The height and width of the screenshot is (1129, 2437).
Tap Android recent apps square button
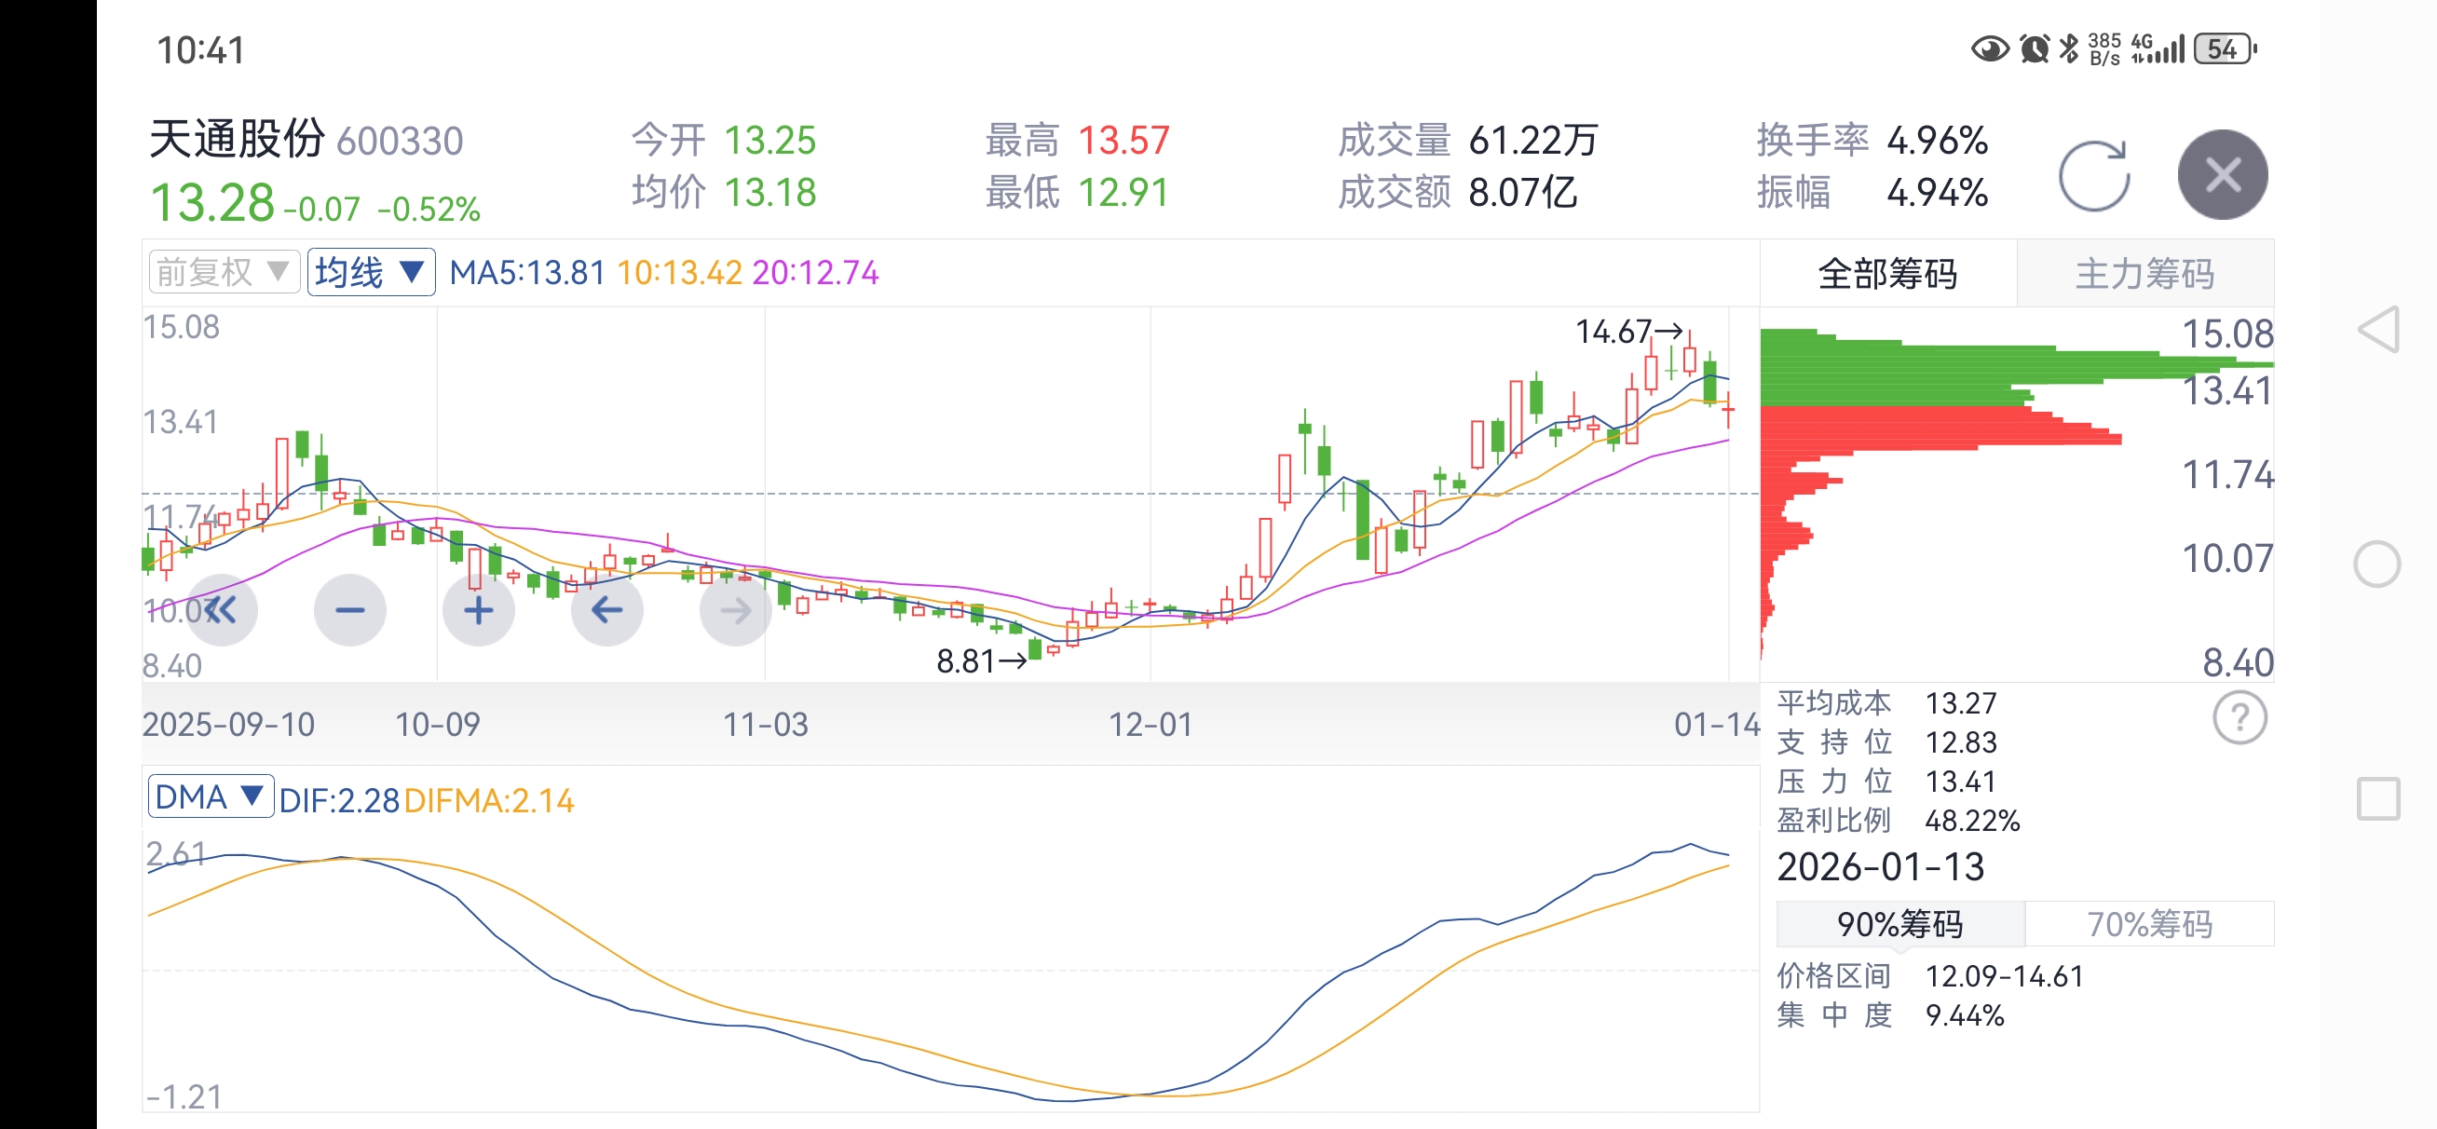point(2377,798)
